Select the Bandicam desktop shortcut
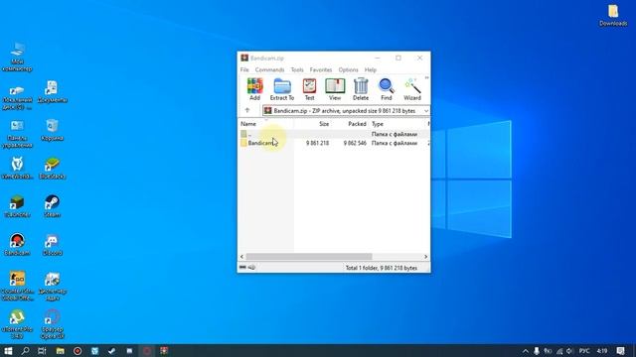The width and height of the screenshot is (636, 357). pyautogui.click(x=17, y=245)
